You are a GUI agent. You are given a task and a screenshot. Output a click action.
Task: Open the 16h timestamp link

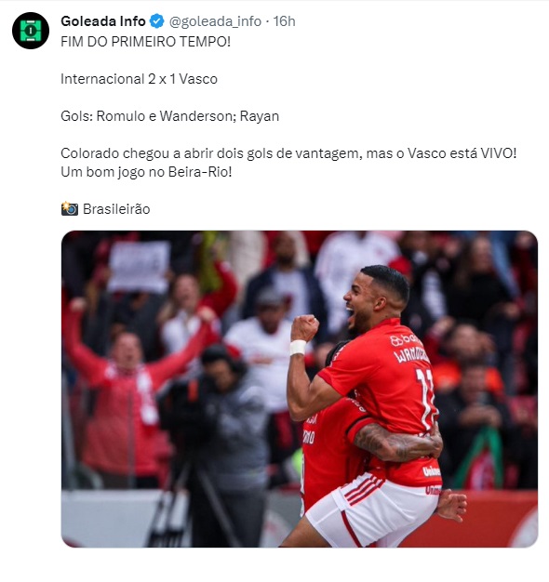(x=284, y=21)
